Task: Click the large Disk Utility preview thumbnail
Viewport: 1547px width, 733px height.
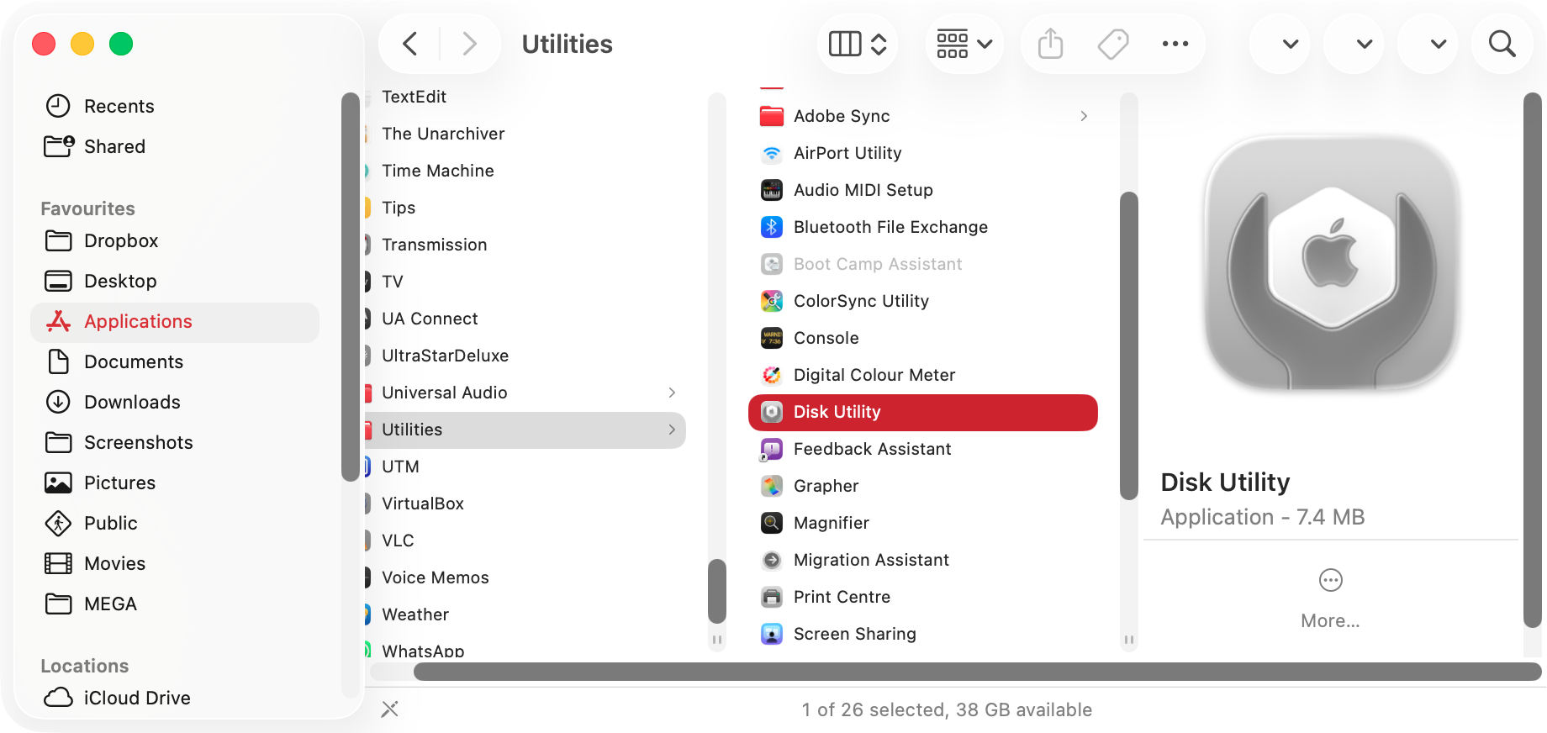Action: (1331, 263)
